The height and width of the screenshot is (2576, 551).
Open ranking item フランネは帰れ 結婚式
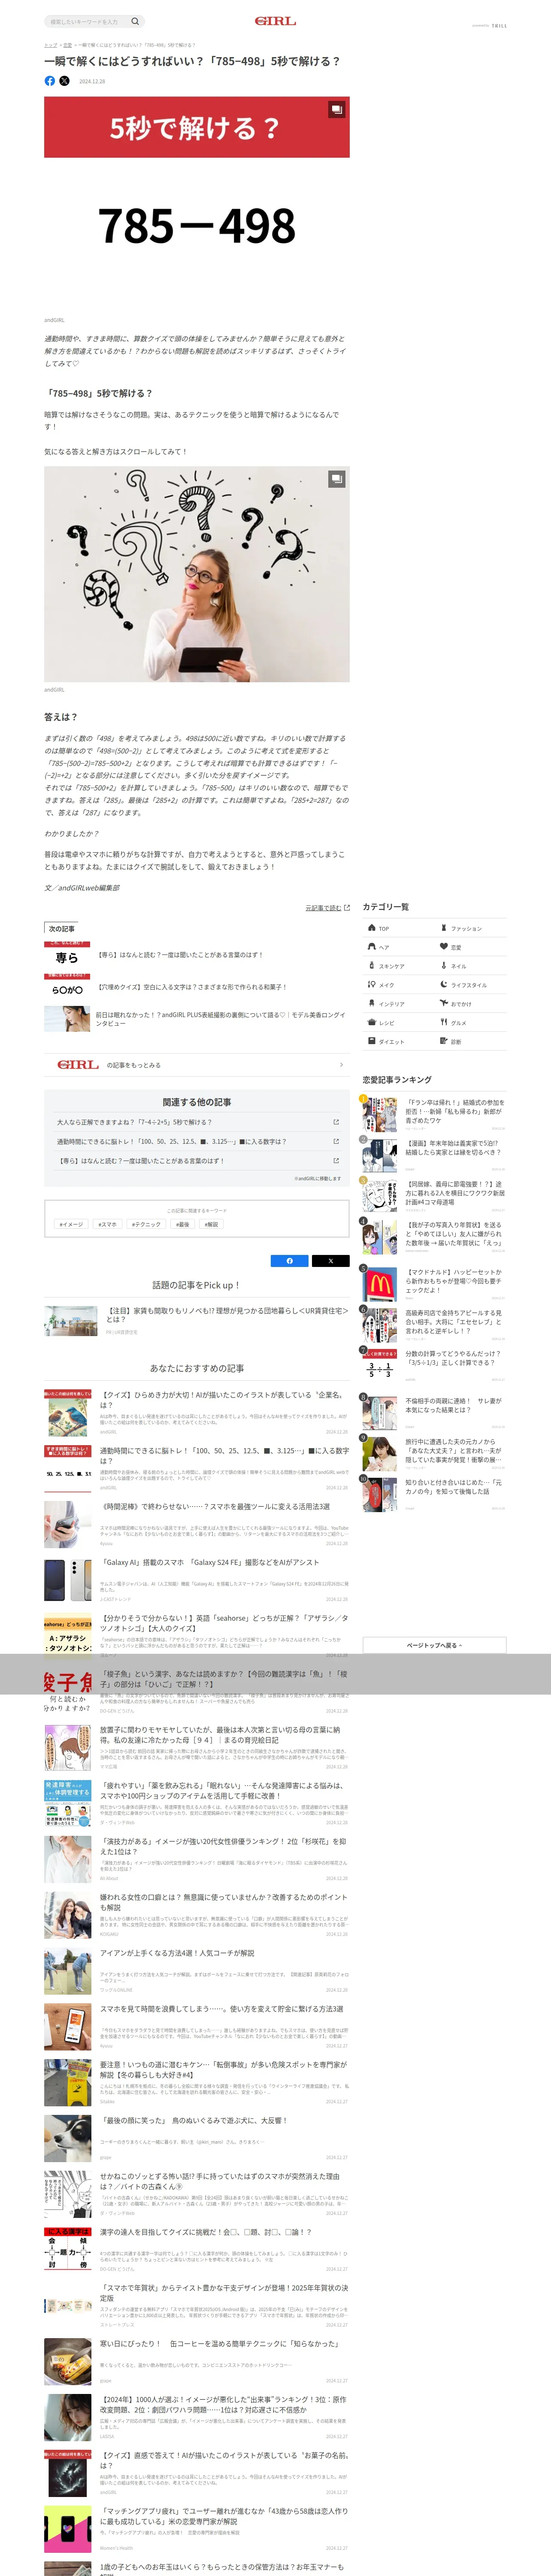coord(455,1112)
